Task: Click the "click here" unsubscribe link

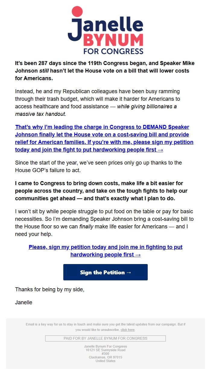Action: coord(128,330)
